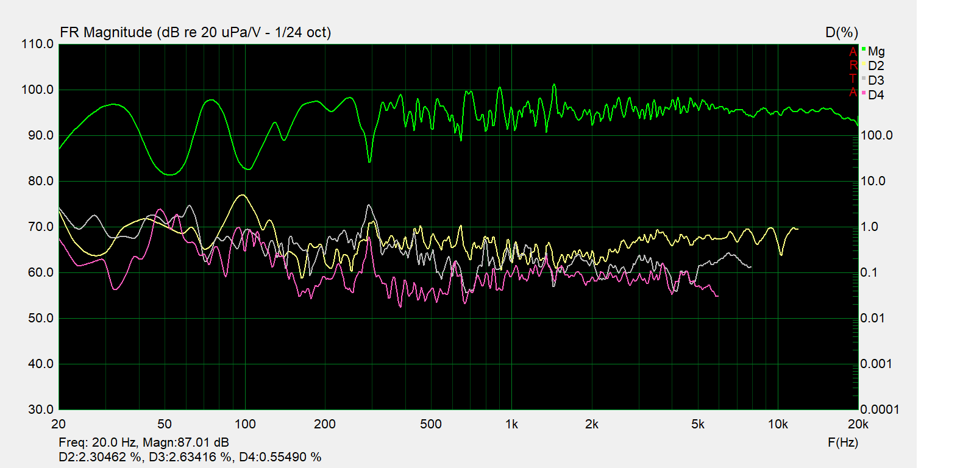Screen dimensions: 960x468
Task: Click the 1k tick on frequency axis
Action: click(x=511, y=424)
